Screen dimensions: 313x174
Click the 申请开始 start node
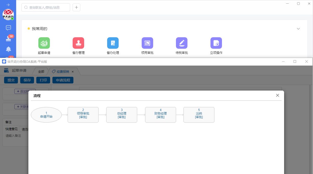[46, 115]
